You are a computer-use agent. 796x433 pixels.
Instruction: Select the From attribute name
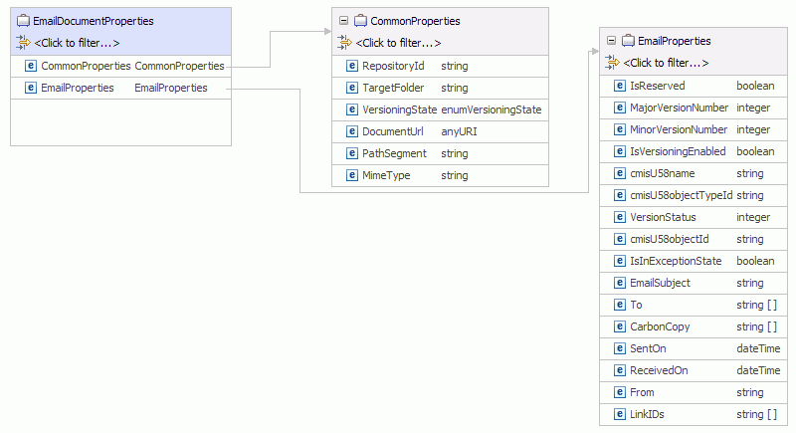(x=642, y=392)
